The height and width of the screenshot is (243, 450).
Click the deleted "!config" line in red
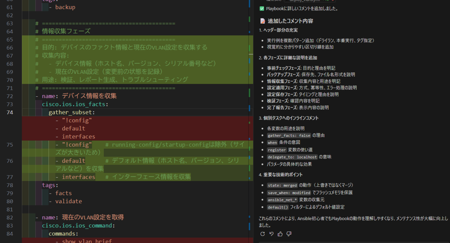(x=77, y=120)
